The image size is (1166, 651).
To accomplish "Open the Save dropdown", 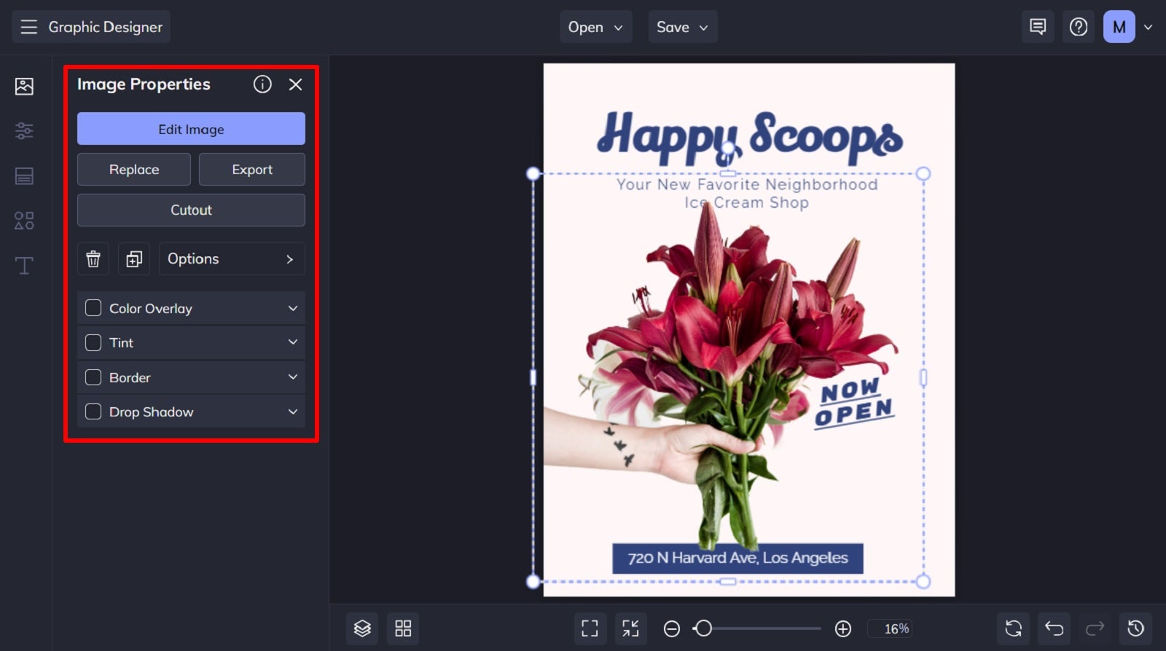I will [x=683, y=27].
